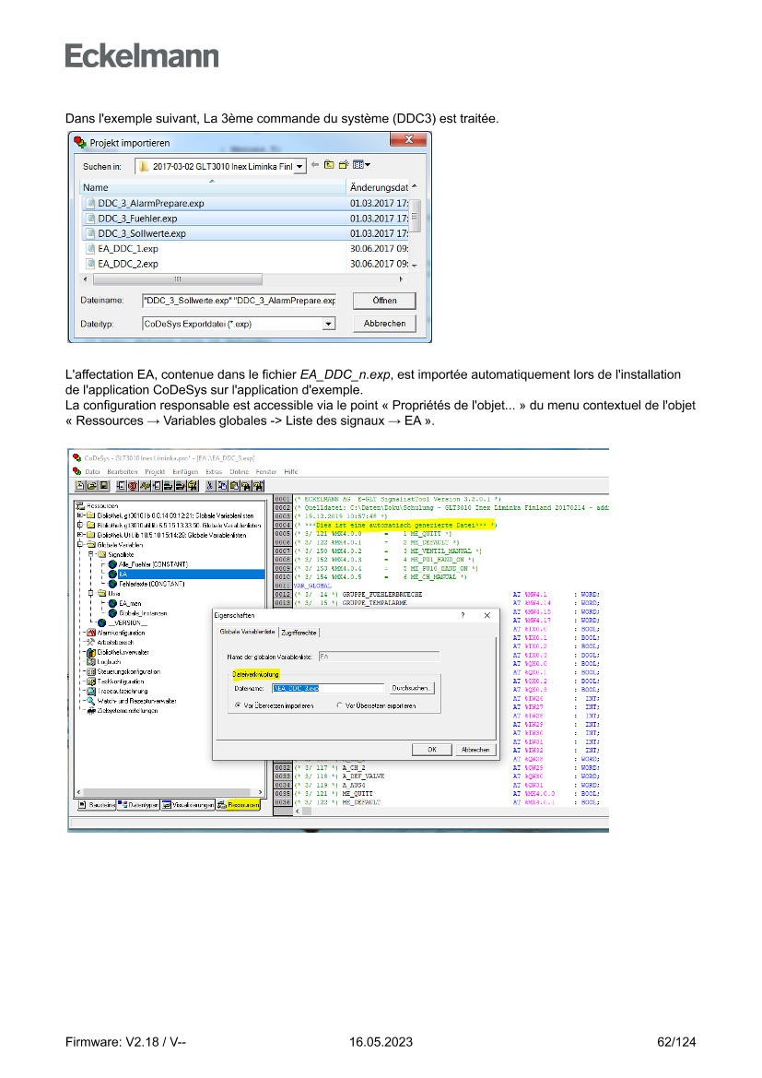
Task: Select 'Vor Übersetzen exportieren' radio button
Action: (340, 705)
